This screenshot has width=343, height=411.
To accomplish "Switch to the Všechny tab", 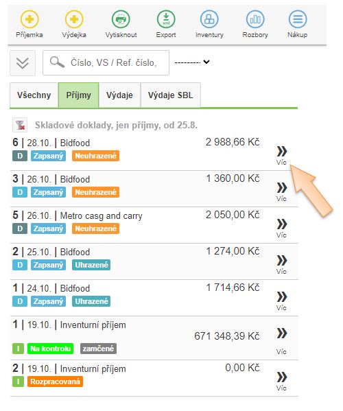I will (34, 95).
